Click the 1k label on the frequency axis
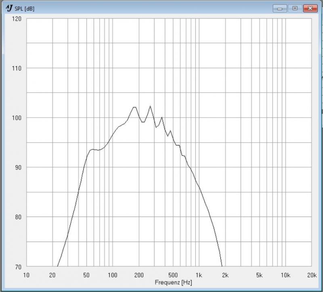The height and width of the screenshot is (292, 323). pyautogui.click(x=199, y=275)
